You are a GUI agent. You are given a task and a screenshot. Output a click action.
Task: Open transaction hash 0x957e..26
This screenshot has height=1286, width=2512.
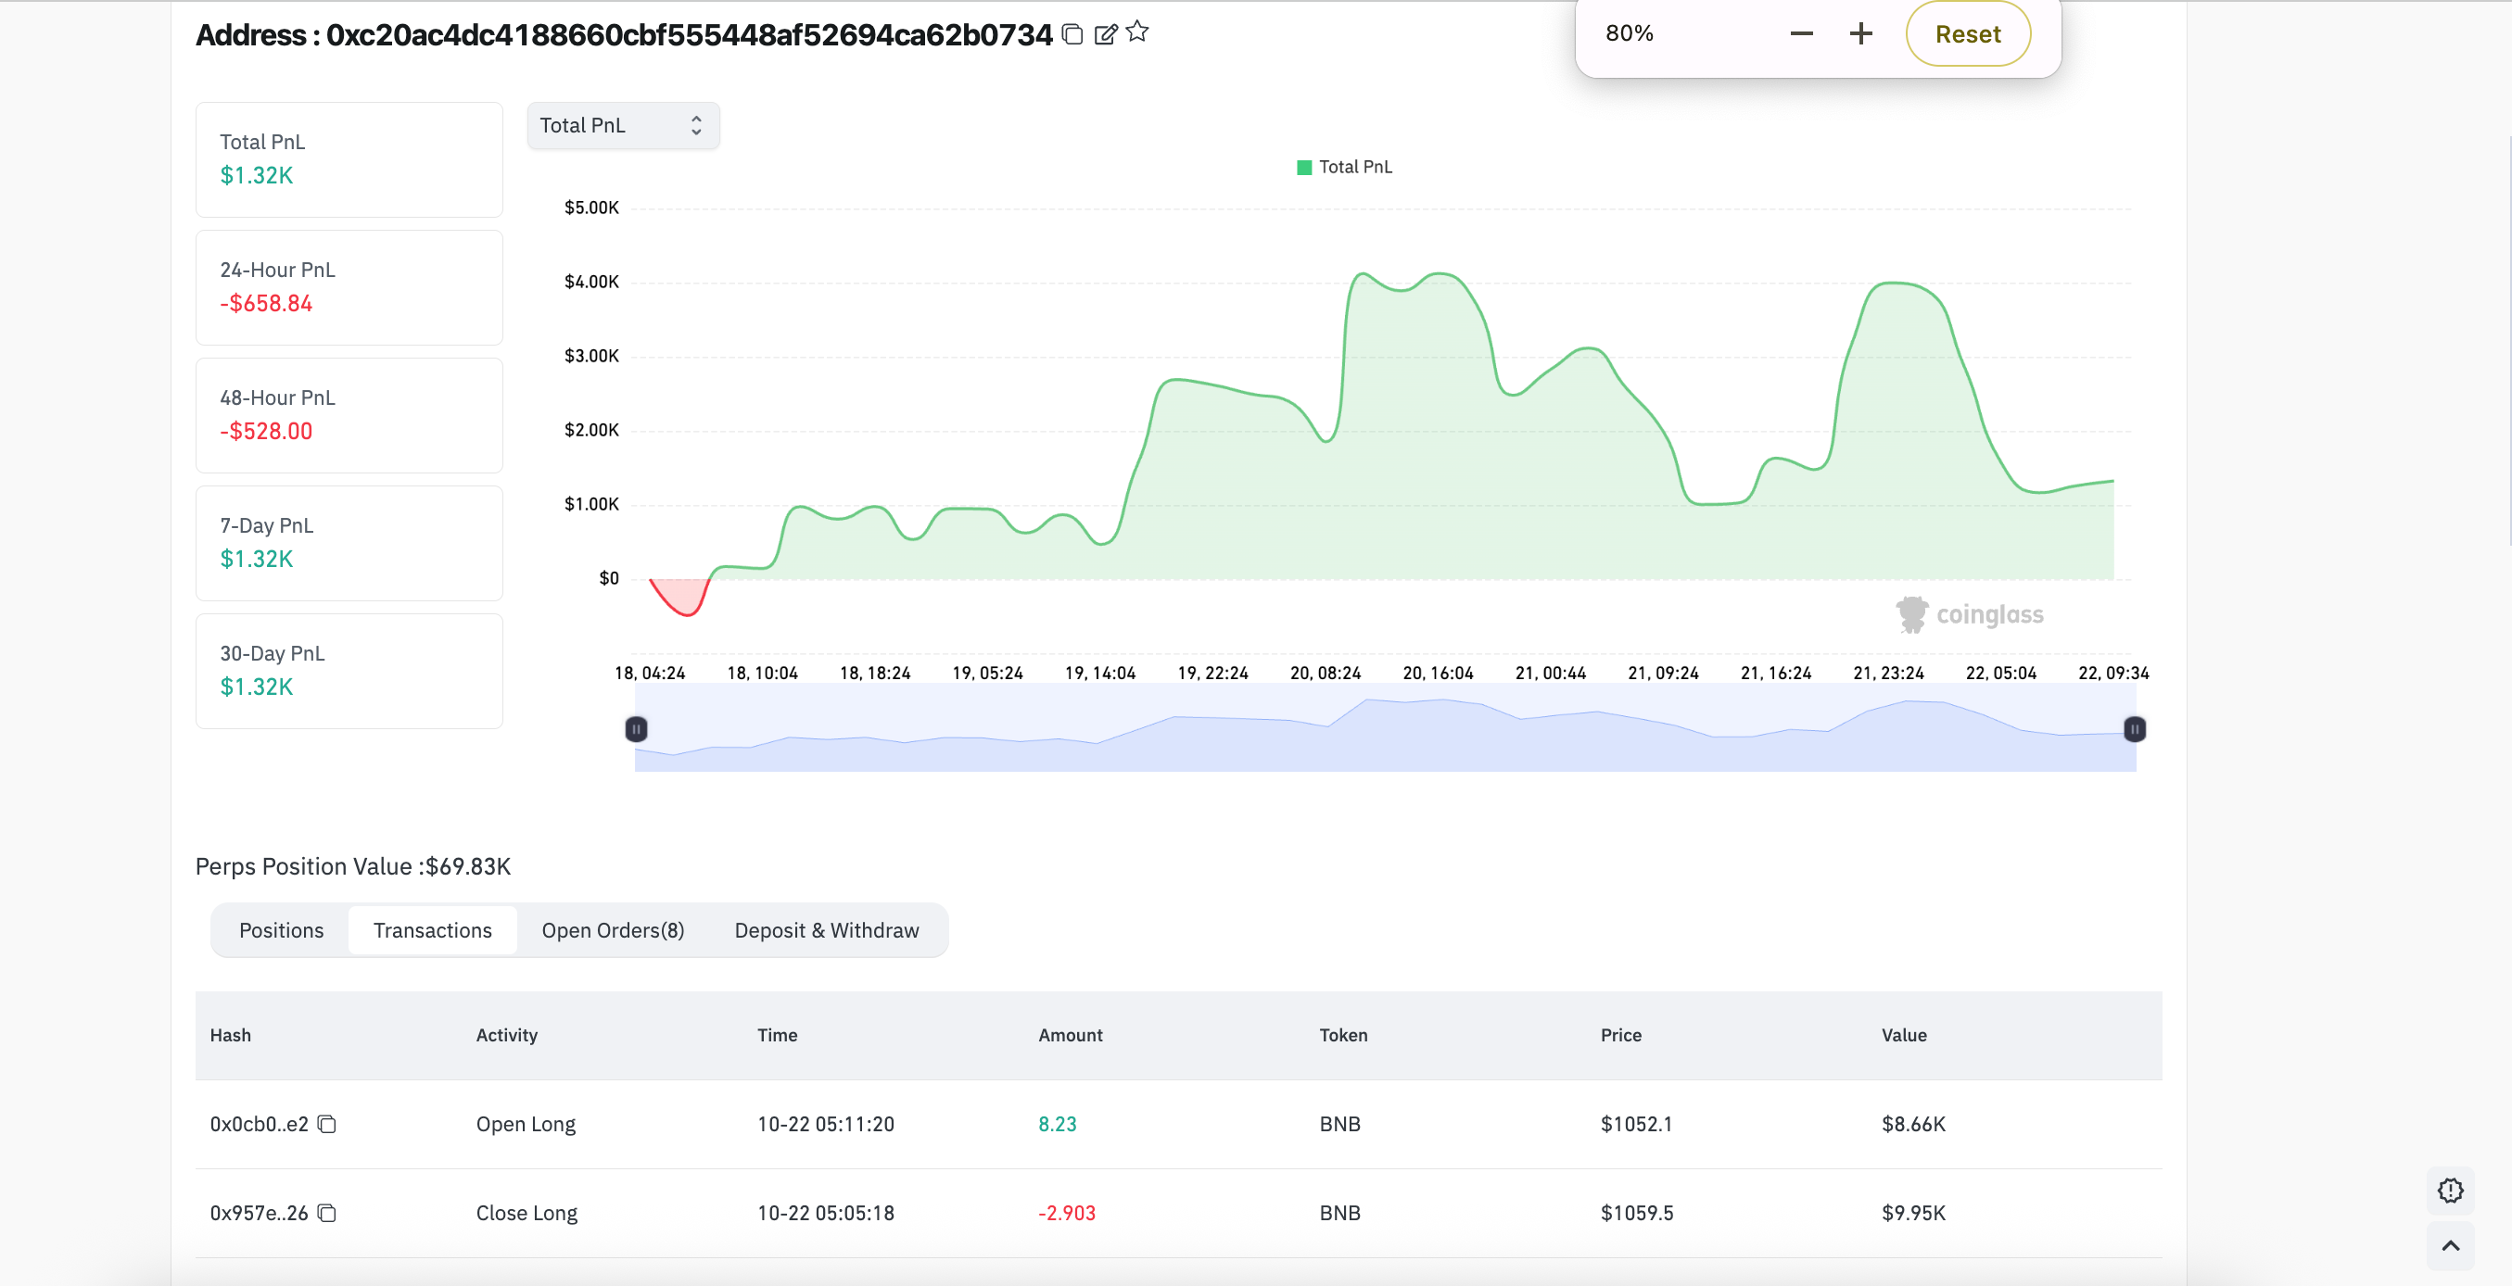259,1213
